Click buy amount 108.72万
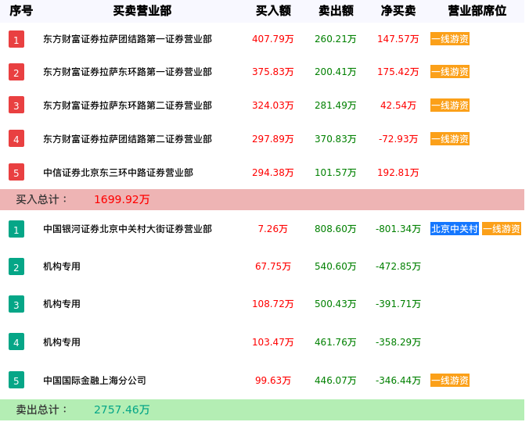 [273, 304]
